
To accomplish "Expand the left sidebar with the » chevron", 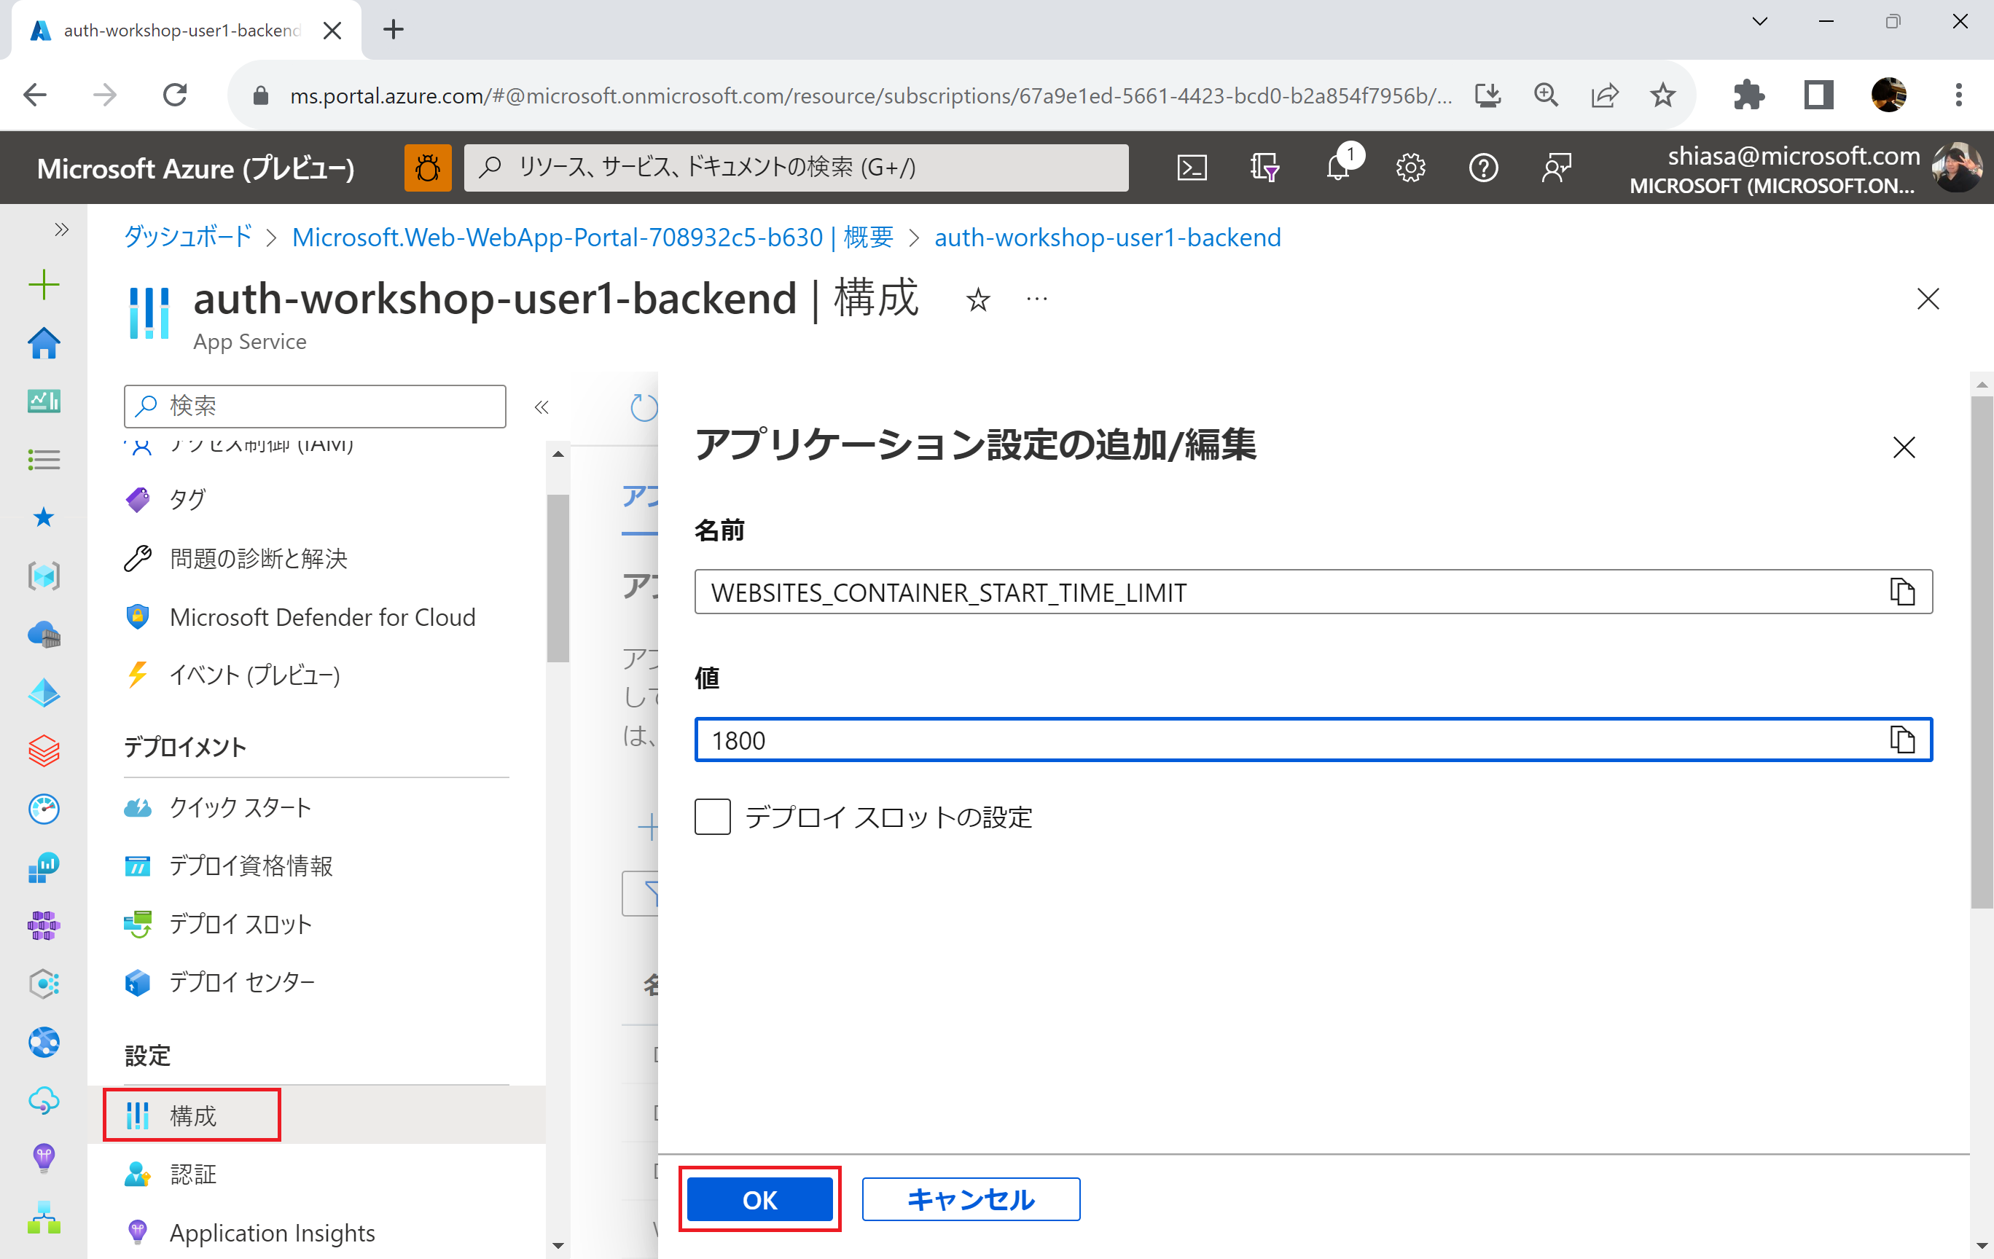I will coord(60,230).
